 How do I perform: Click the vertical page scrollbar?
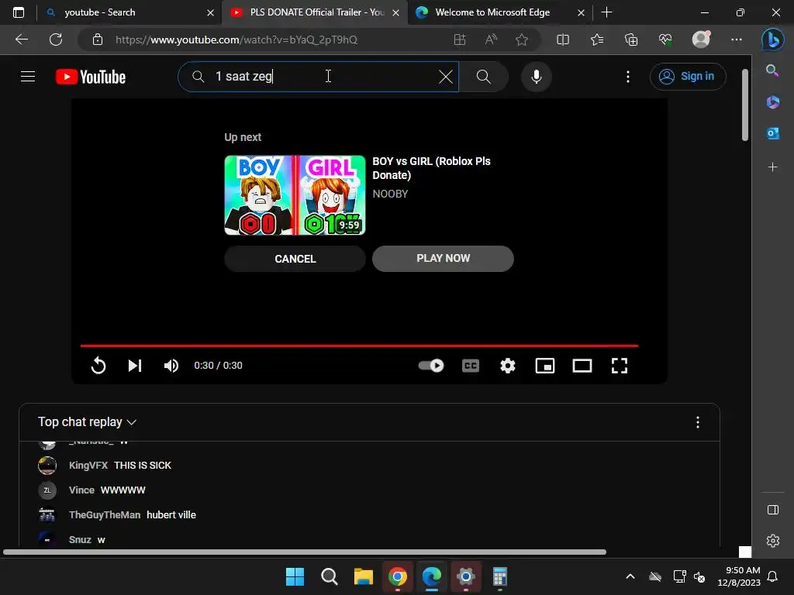(x=745, y=105)
